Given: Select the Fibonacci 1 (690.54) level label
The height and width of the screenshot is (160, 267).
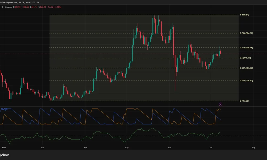Looking at the screenshot, I should [244, 15].
